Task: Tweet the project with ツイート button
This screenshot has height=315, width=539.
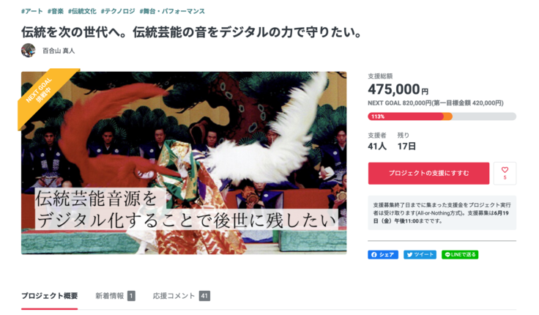Action: point(420,254)
